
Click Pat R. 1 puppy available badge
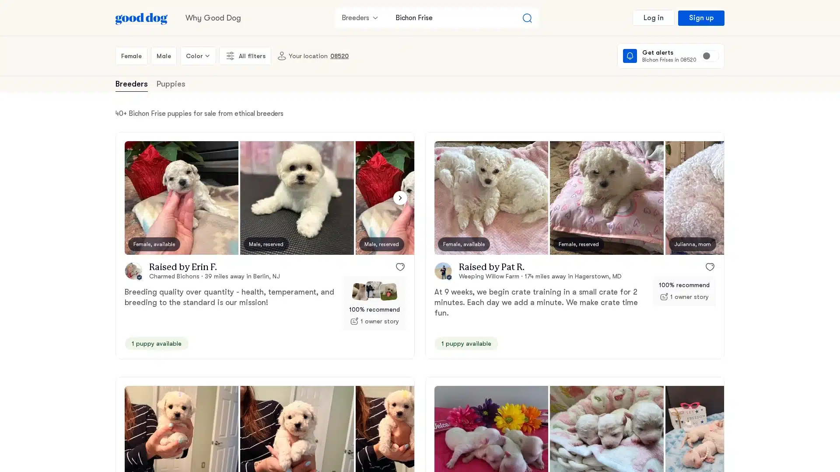coord(466,344)
